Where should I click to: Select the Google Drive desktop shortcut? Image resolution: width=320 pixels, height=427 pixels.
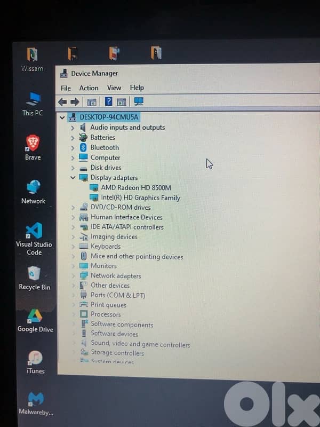pos(35,321)
